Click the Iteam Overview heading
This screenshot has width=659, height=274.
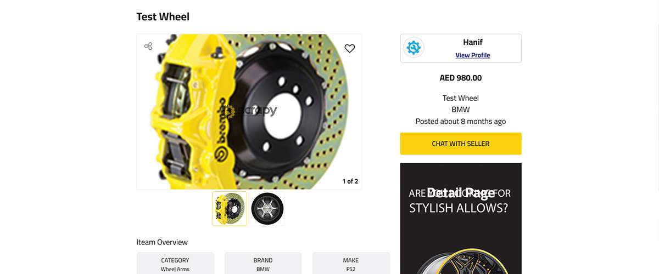click(162, 242)
